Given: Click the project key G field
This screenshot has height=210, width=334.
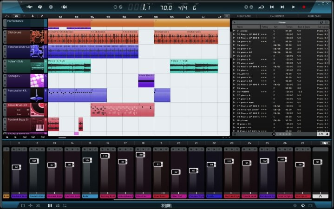Looking at the screenshot, I should (x=194, y=8).
